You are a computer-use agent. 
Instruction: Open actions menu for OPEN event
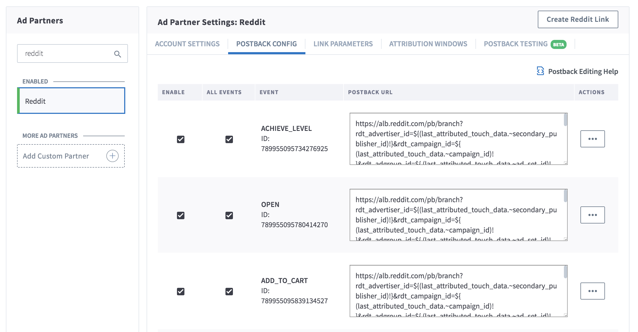592,215
